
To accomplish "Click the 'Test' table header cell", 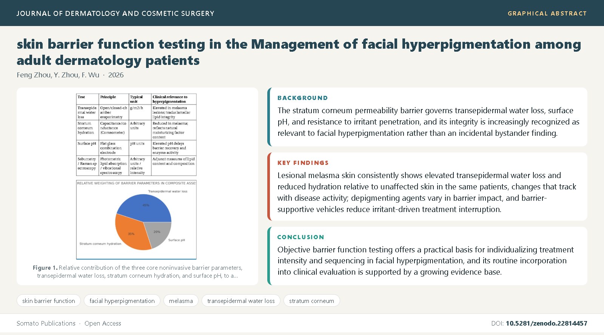I will click(88, 99).
